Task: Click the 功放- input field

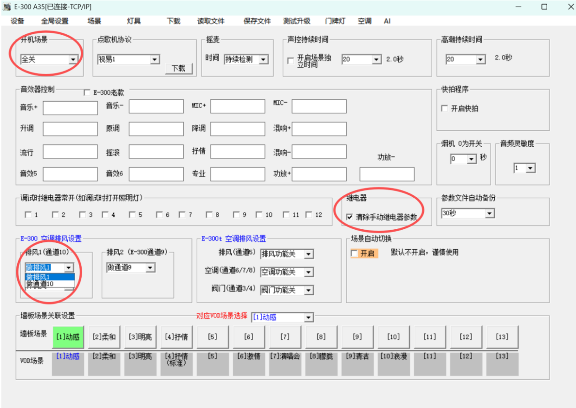Action: (387, 174)
